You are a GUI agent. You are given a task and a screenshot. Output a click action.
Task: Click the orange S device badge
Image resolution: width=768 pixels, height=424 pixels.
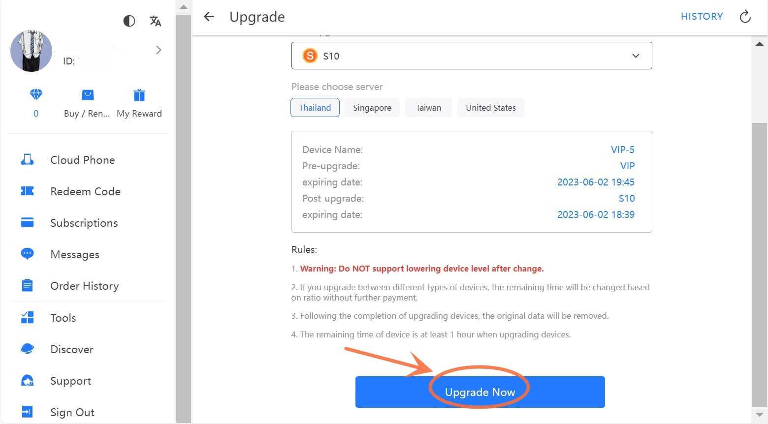(x=310, y=56)
